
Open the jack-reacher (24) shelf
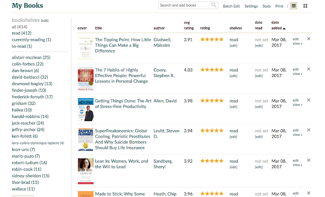click(28, 123)
